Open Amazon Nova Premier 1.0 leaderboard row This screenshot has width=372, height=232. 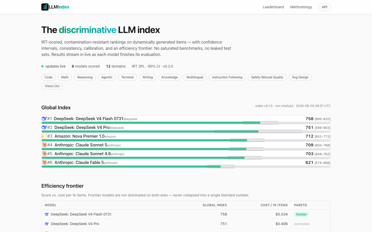(x=186, y=137)
